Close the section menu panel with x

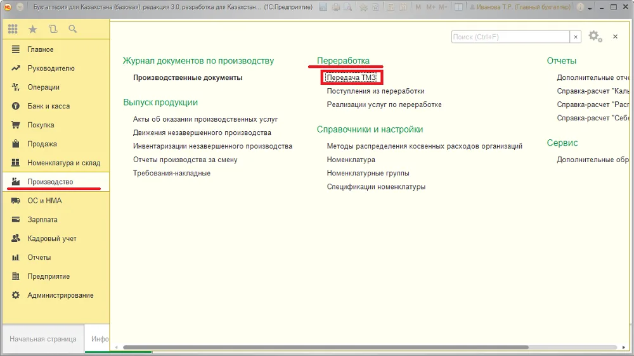click(615, 36)
